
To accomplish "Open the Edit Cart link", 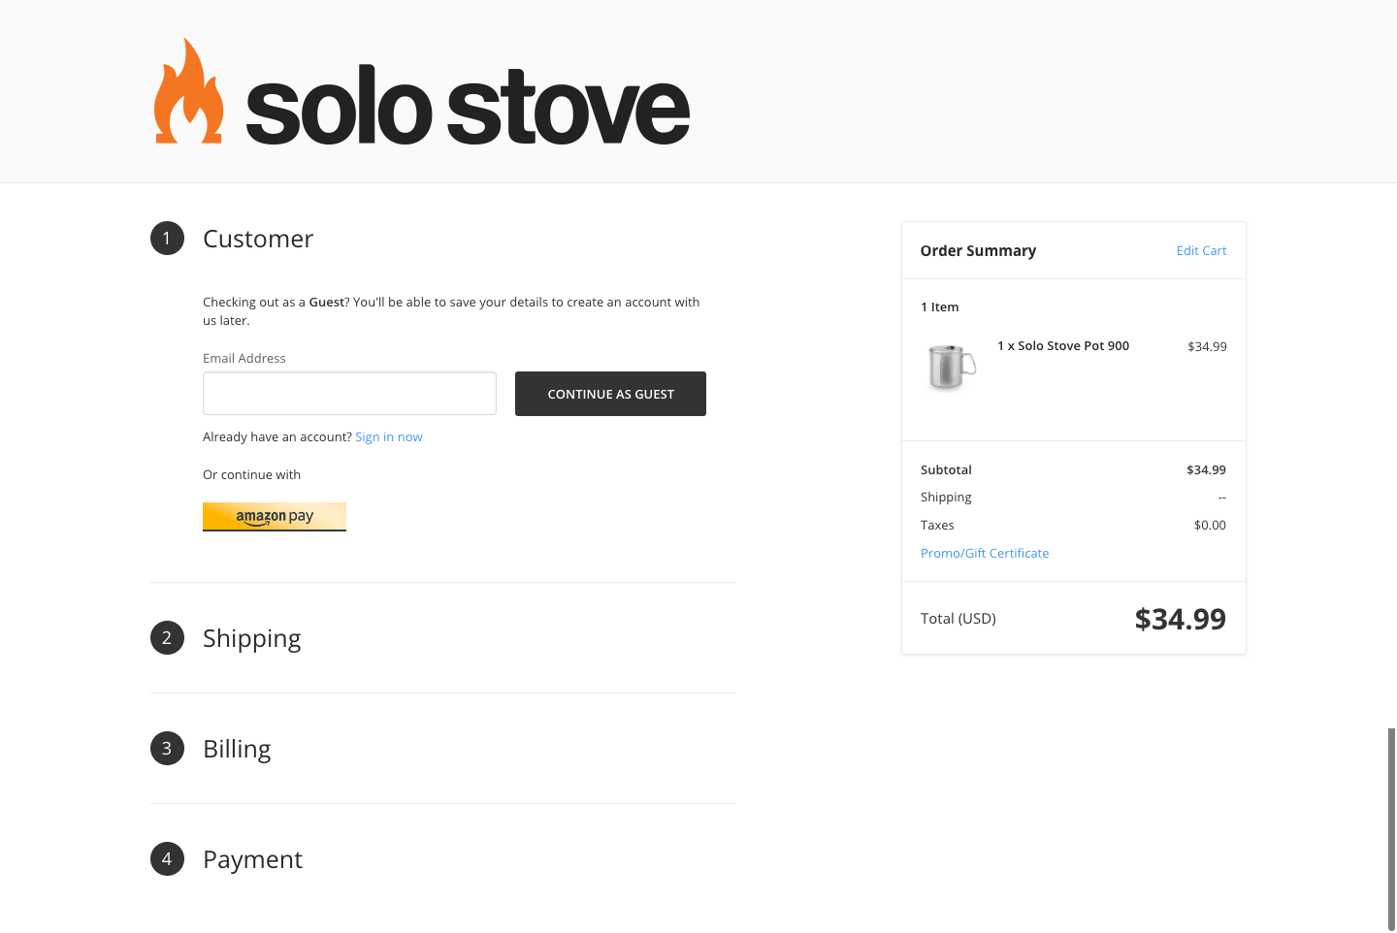I will (x=1201, y=251).
